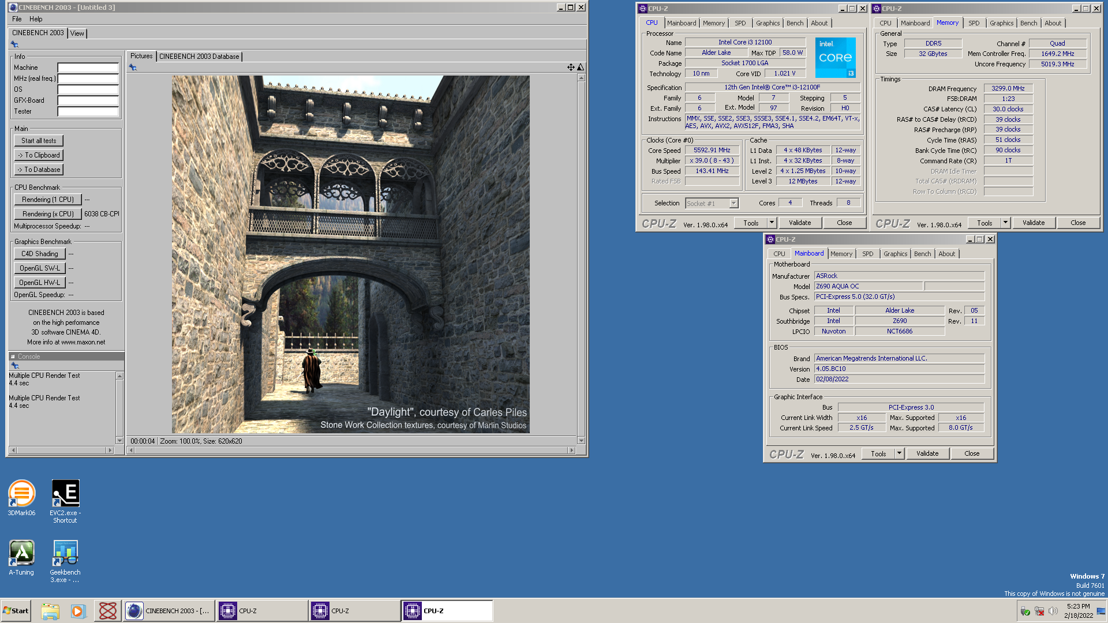Run the OpenGL SW-L test
Image resolution: width=1108 pixels, height=623 pixels.
tap(40, 268)
